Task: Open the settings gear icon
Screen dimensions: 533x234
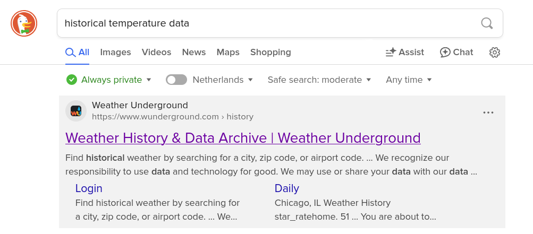Action: tap(495, 53)
